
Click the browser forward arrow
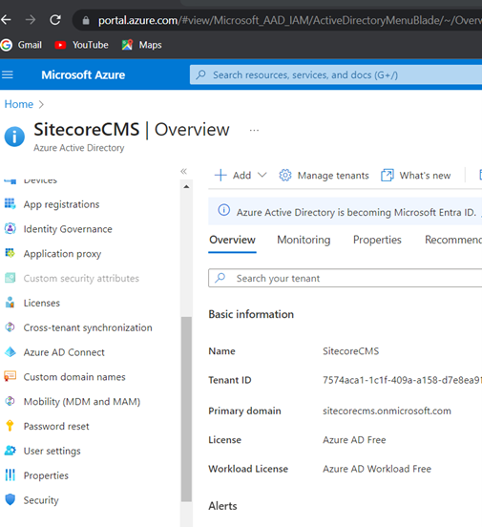pos(31,20)
